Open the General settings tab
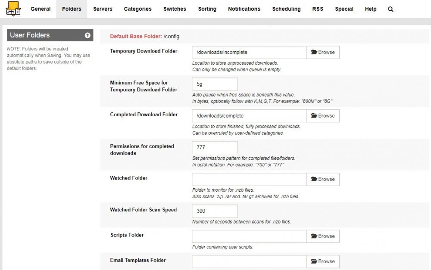Screen dimensions: 431x270 click(x=41, y=9)
